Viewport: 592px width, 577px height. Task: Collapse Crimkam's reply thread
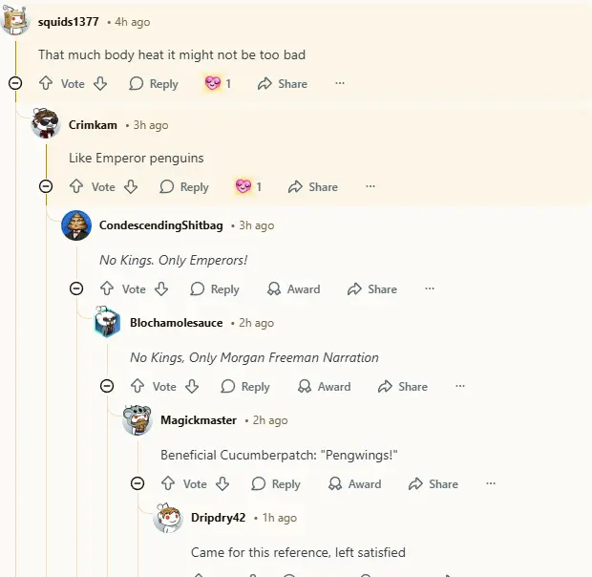[x=46, y=186]
